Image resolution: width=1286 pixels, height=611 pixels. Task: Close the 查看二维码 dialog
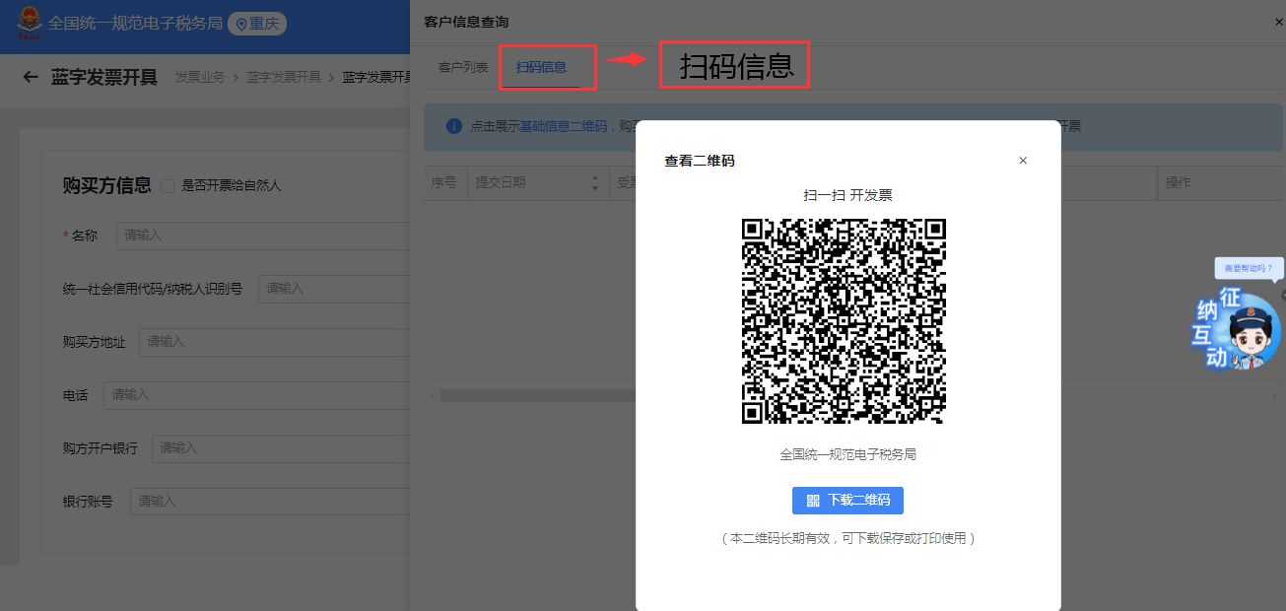[x=1023, y=161]
